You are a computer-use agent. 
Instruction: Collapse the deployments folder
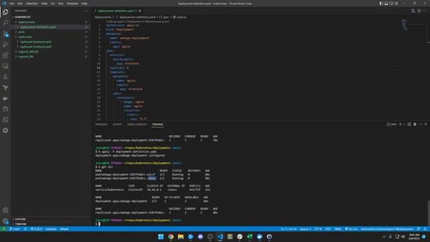[x=27, y=22]
